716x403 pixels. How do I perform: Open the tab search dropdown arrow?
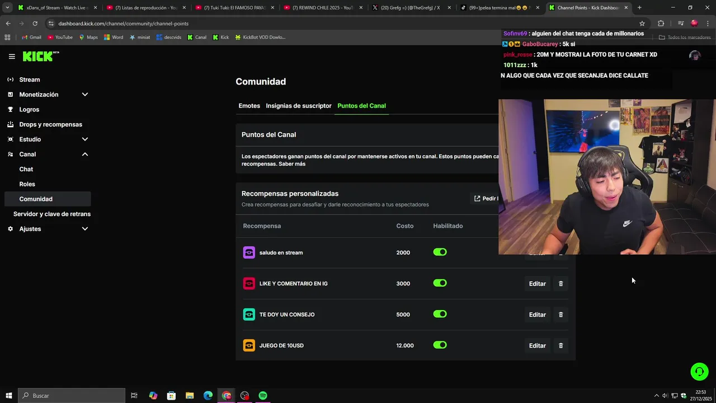click(x=7, y=8)
